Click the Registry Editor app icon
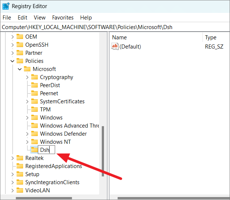Image resolution: width=230 pixels, height=200 pixels. (6, 6)
